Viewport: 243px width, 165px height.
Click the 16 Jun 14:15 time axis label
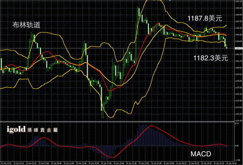tap(232, 163)
